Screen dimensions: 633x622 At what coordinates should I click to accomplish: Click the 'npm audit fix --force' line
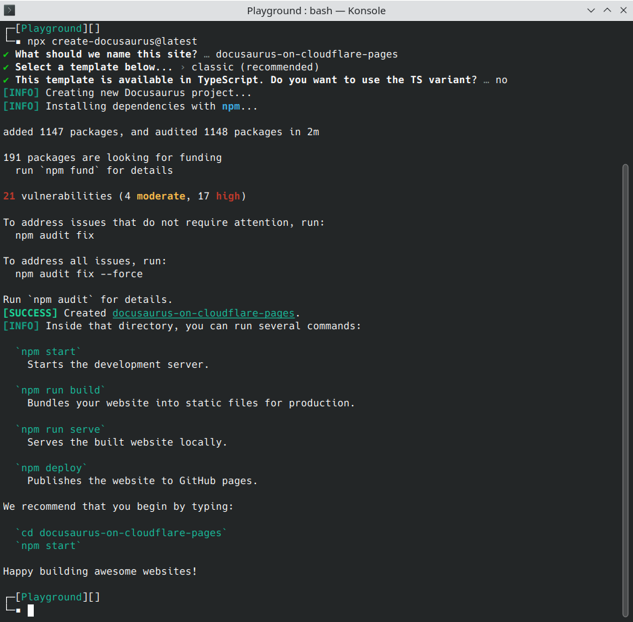tap(79, 274)
